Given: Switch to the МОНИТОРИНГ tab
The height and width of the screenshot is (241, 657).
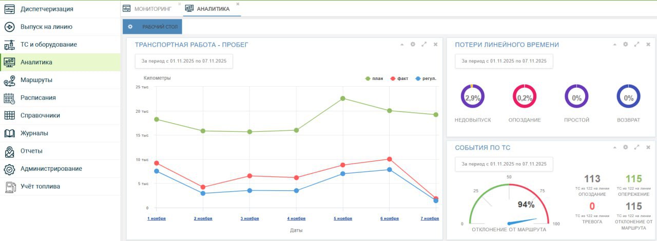Looking at the screenshot, I should 149,9.
